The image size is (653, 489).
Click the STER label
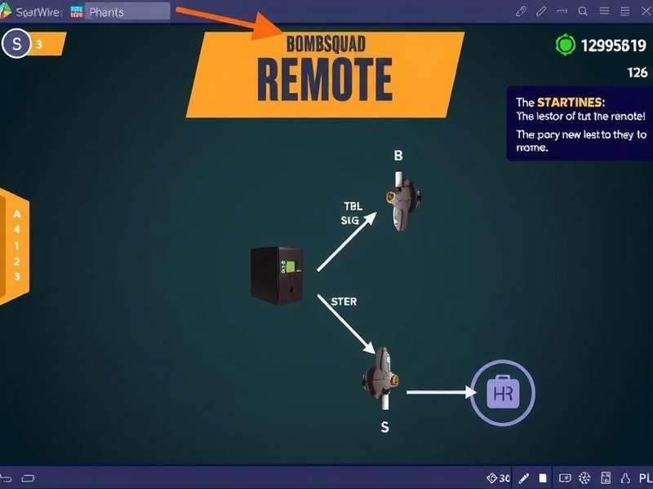344,302
